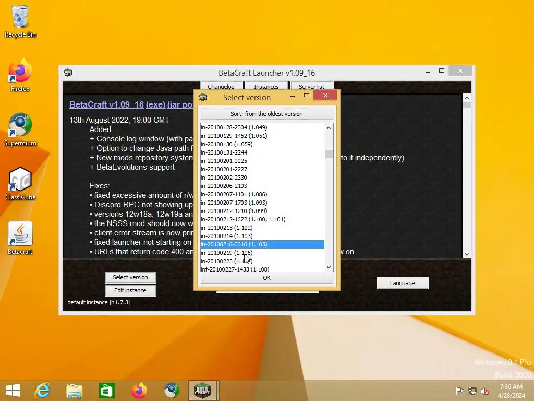Click version list scroll down arrow
The height and width of the screenshot is (401, 534).
(x=329, y=267)
